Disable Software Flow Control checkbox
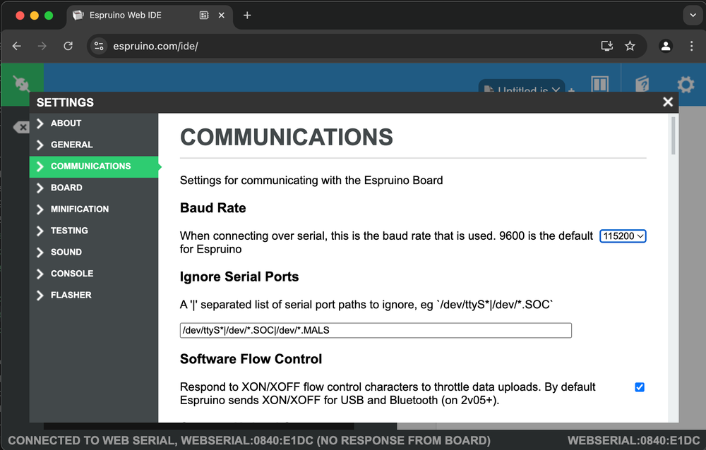Screen dimensions: 706x450 (639, 387)
